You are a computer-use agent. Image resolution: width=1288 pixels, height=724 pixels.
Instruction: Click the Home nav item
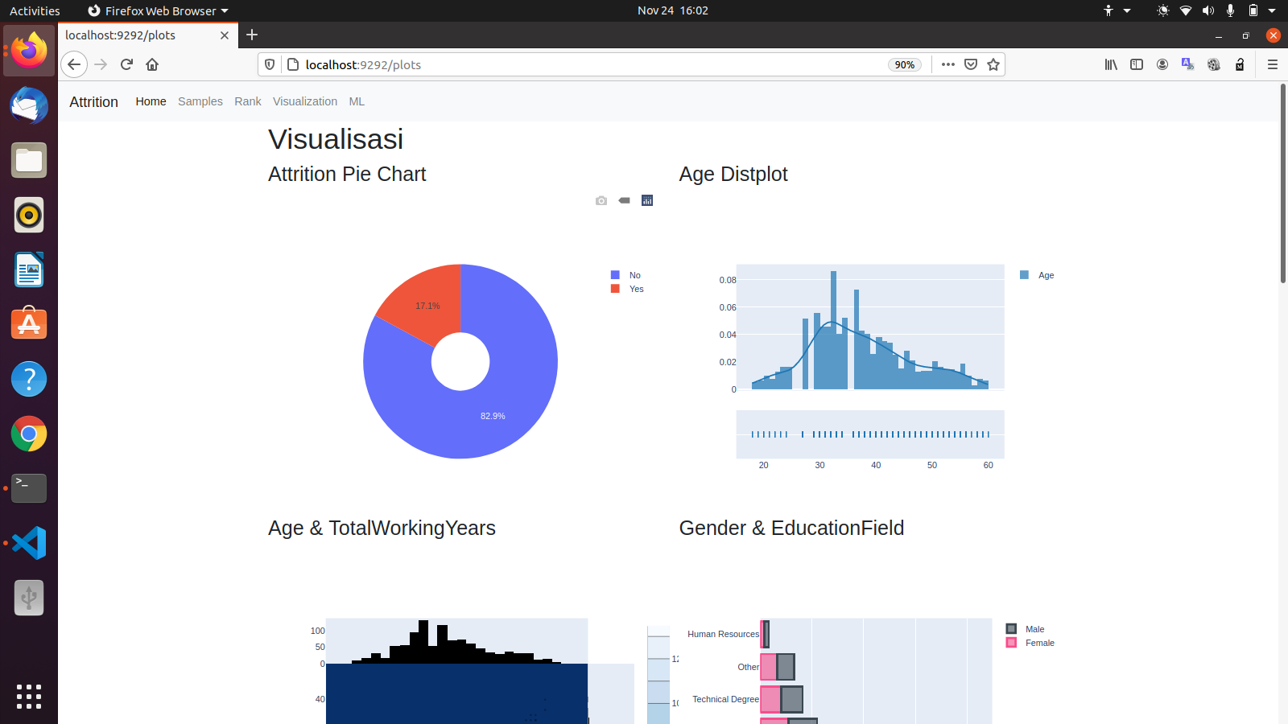pyautogui.click(x=151, y=101)
